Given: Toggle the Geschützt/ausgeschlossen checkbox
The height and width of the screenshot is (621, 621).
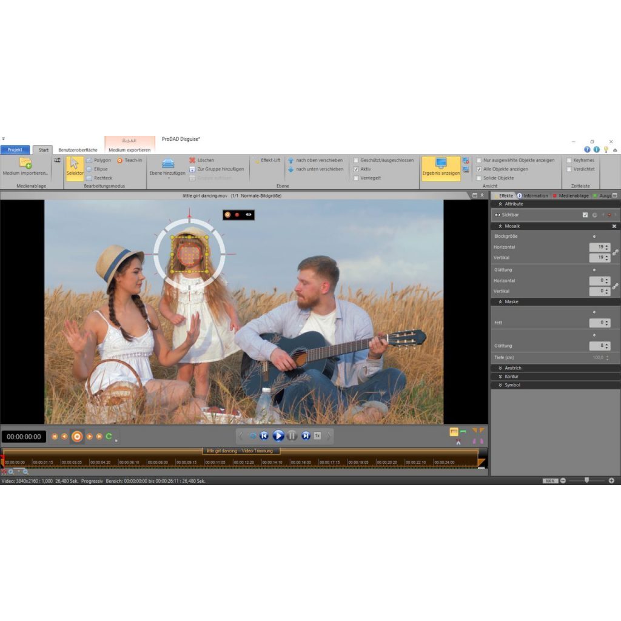Looking at the screenshot, I should (355, 160).
